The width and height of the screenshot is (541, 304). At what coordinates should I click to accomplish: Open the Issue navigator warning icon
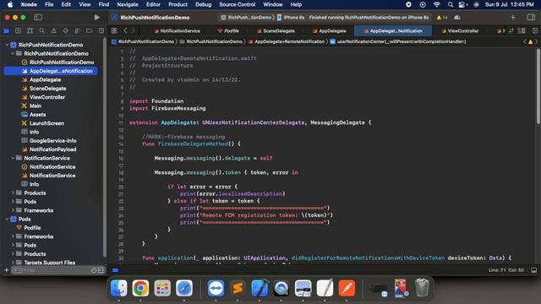click(x=53, y=30)
